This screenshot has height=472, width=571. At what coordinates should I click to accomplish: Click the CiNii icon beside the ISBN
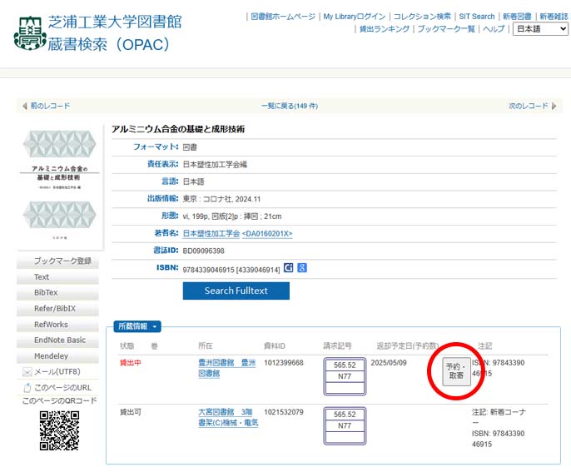pyautogui.click(x=289, y=267)
